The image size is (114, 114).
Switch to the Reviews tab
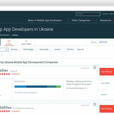[9, 42]
